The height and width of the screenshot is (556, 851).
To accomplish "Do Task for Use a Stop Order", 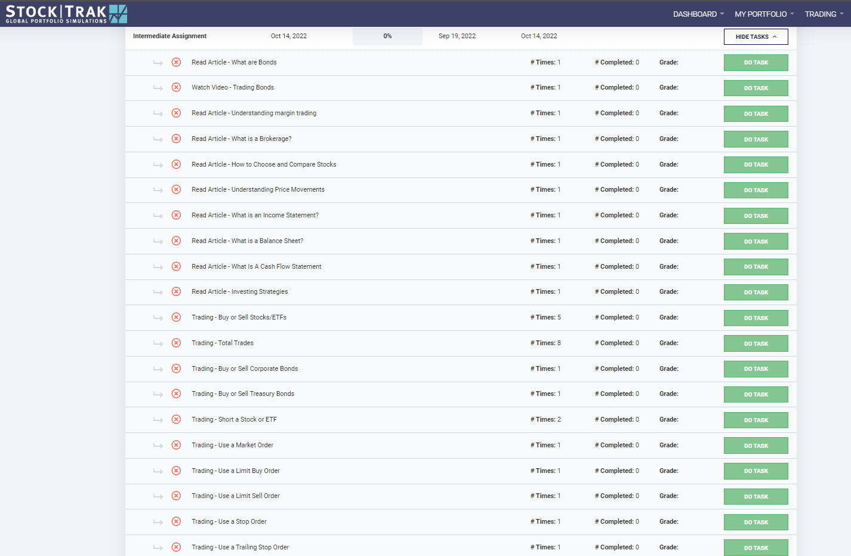I will 756,523.
